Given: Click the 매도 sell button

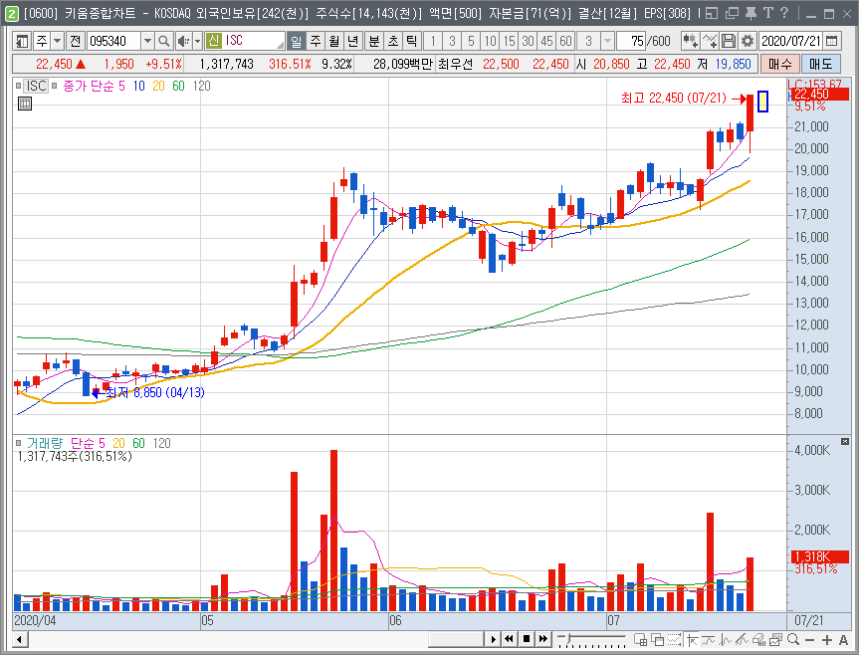Looking at the screenshot, I should [820, 64].
